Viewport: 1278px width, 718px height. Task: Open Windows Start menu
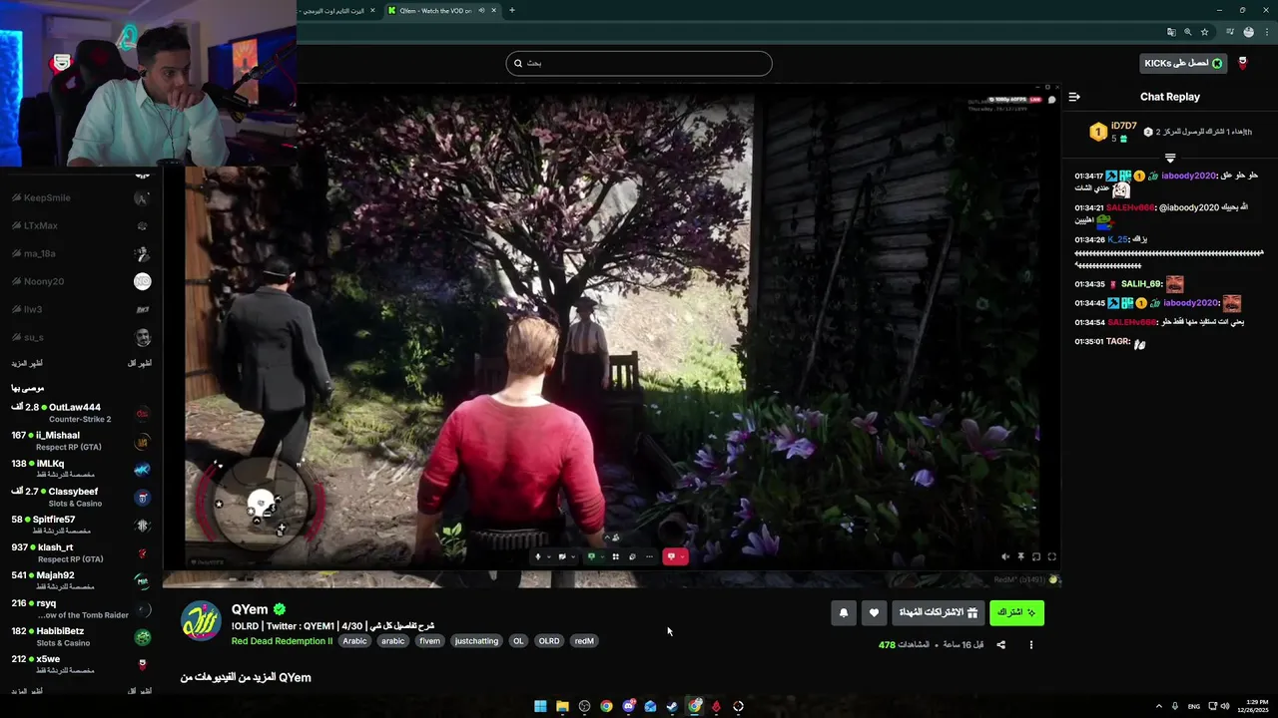540,706
